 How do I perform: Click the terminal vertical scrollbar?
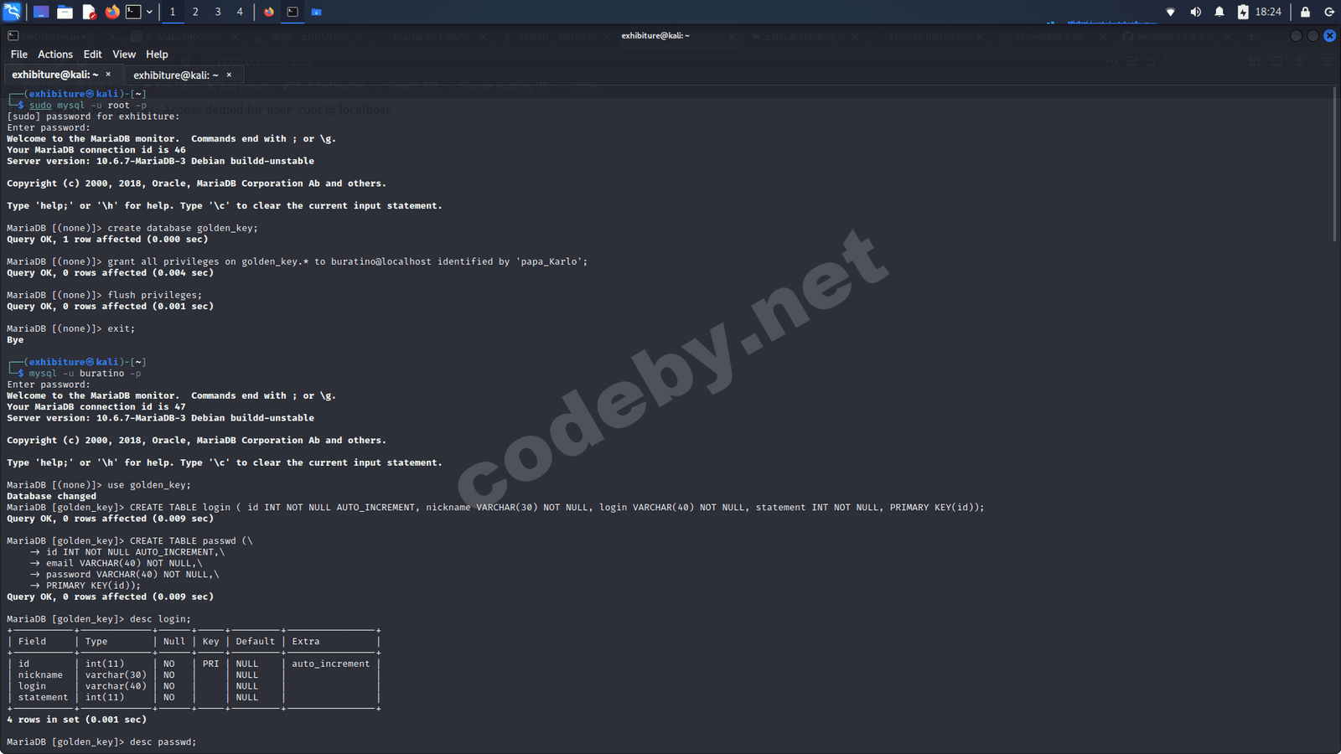1334,163
